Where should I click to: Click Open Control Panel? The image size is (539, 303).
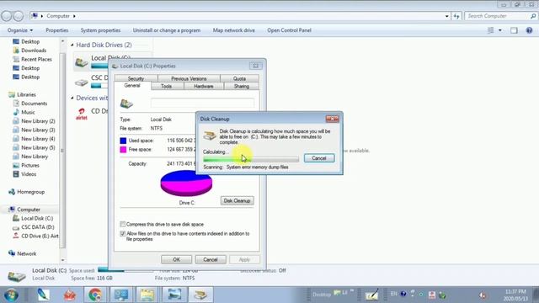point(289,30)
